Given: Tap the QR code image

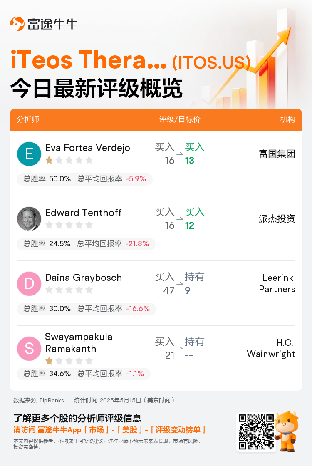Looking at the screenshot, I should pyautogui.click(x=256, y=432).
